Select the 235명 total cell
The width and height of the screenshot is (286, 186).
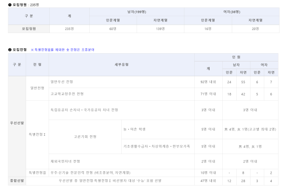pyautogui.click(x=70, y=29)
